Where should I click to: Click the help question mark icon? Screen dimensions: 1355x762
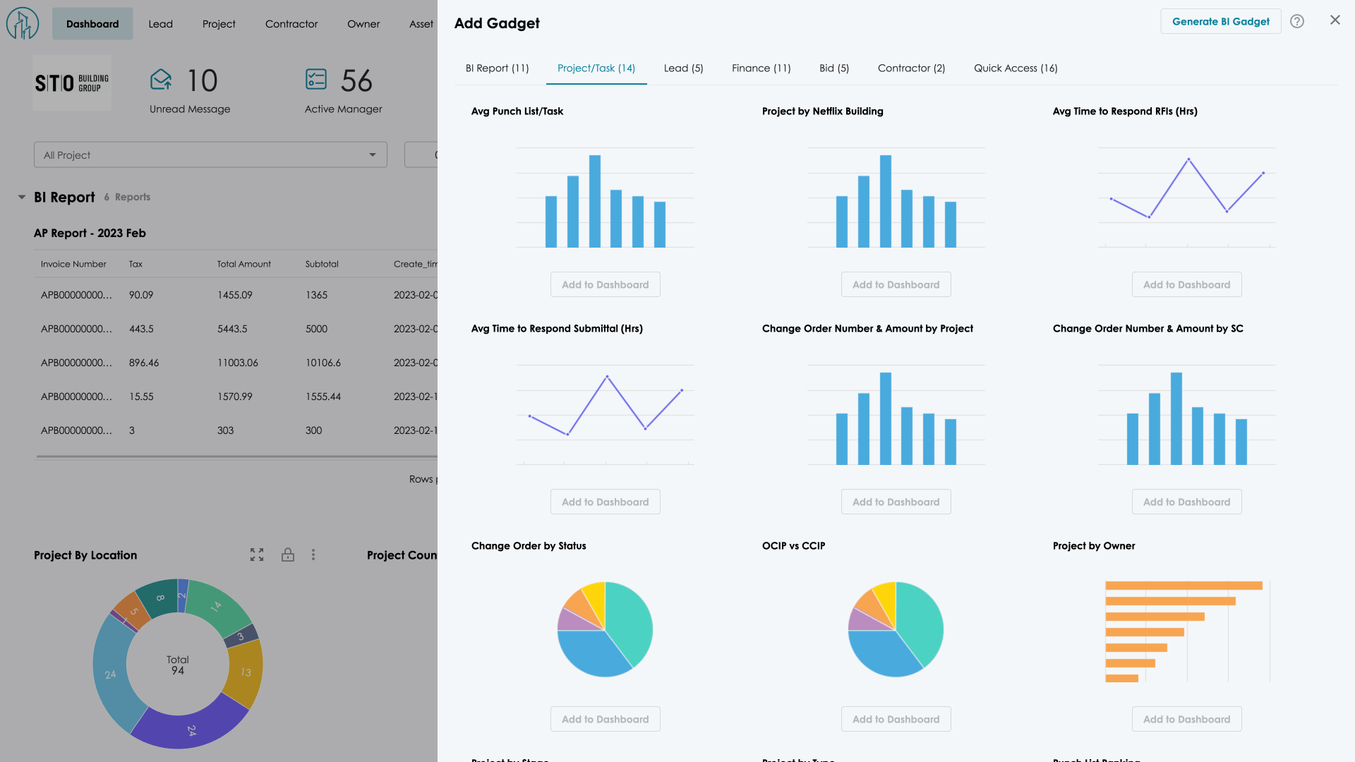pos(1296,21)
